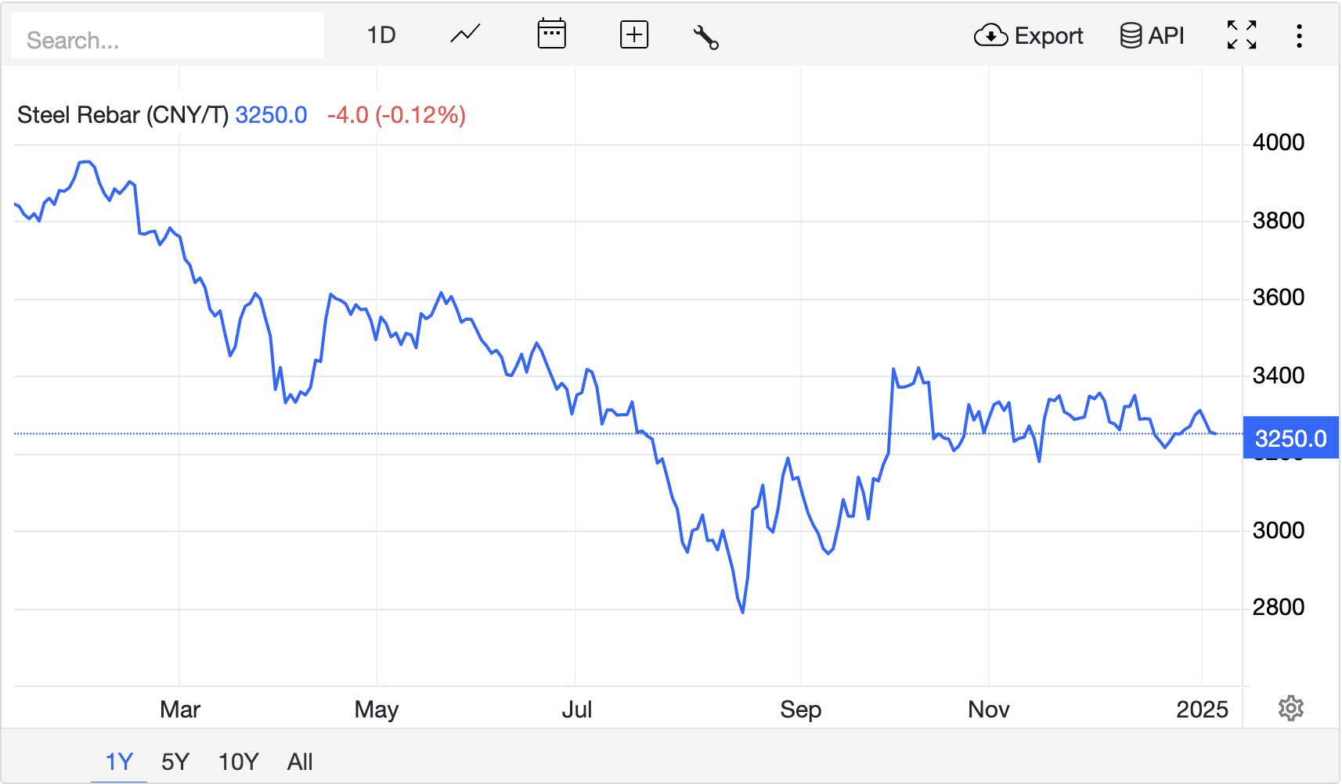Screen dimensions: 1342x784
Task: Toggle fullscreen chart view
Action: [x=1242, y=35]
